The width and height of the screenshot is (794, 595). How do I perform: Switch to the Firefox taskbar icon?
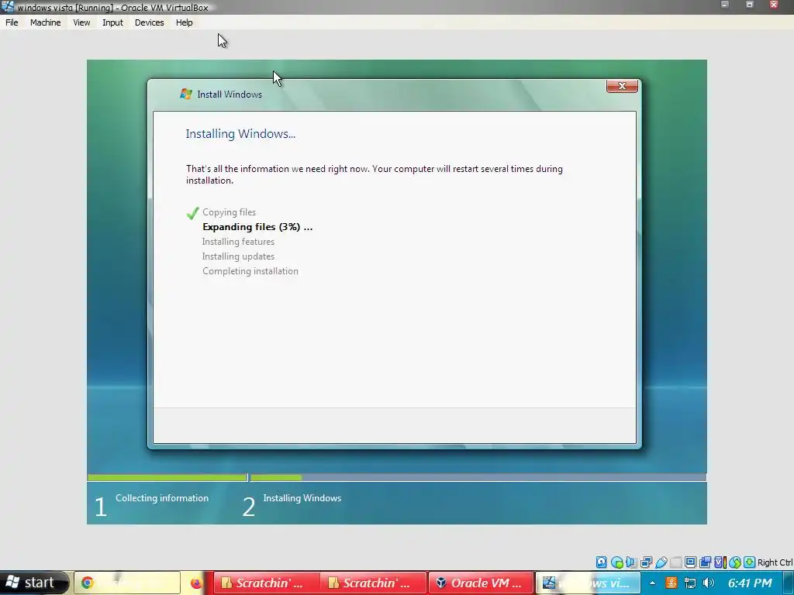pos(196,583)
